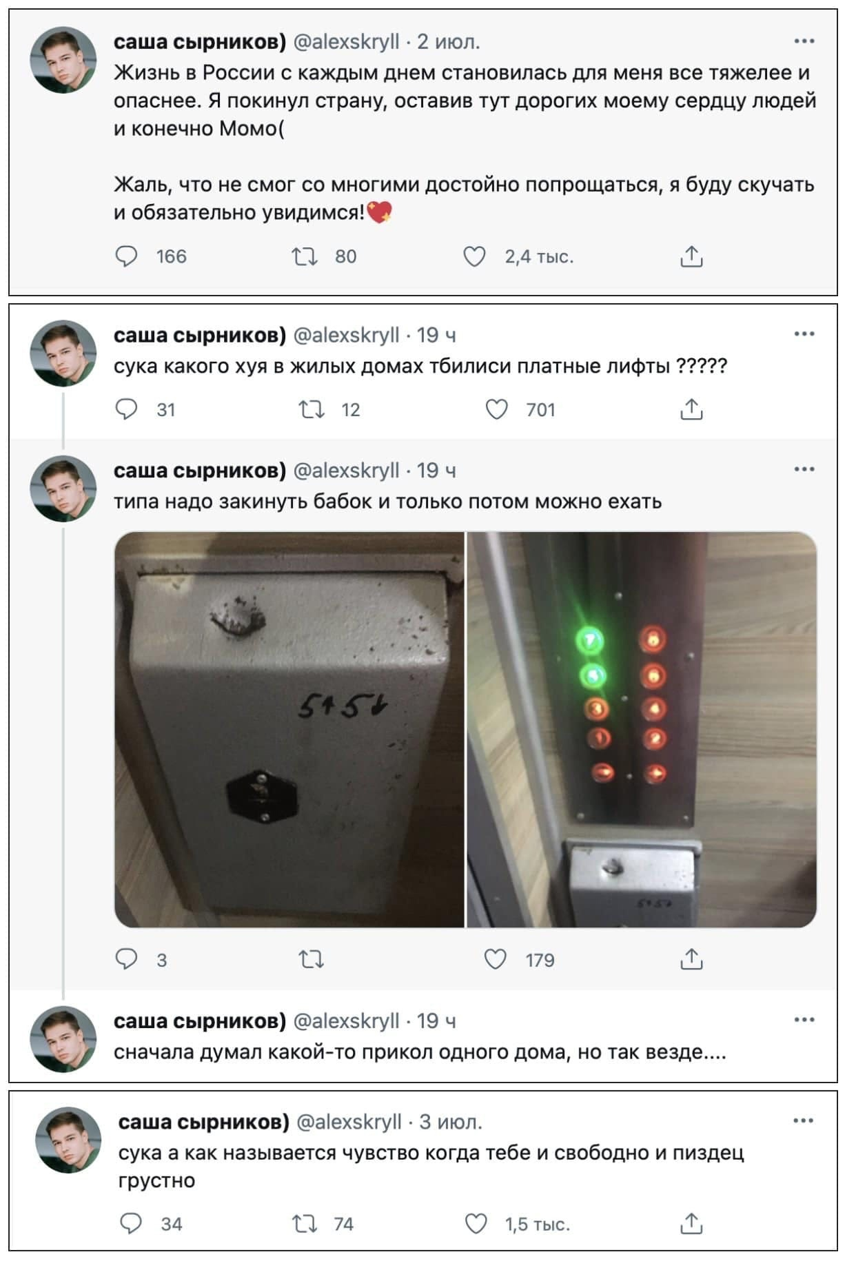845x1261 pixels.
Task: Open the coin box photo on the left
Action: tap(289, 729)
